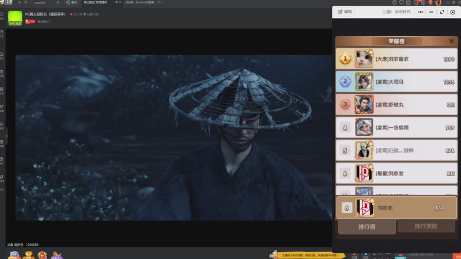Viewport: 461px width, 259px height.
Task: Open the 聊天 chat tab
Action: [x=71, y=2]
